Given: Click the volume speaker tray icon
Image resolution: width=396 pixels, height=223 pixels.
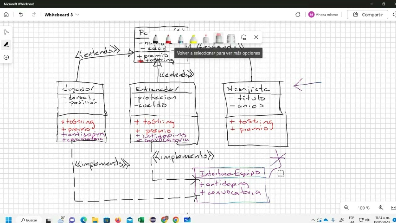Looking at the screenshot, I should pos(367,220).
